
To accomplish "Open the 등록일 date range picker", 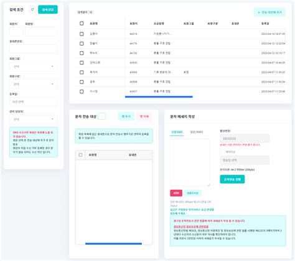I will click(34, 102).
